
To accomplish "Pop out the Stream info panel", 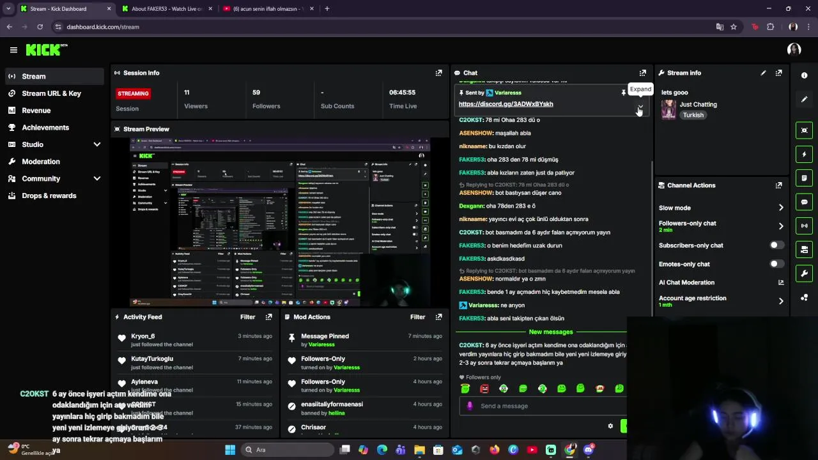I will 778,73.
